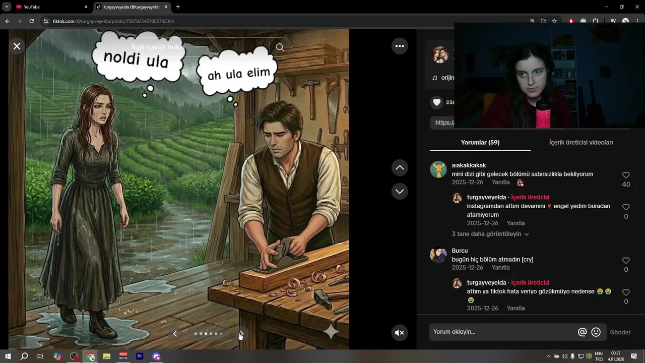
Task: Click the fourth slideshow dot indicator
Action: (x=211, y=334)
